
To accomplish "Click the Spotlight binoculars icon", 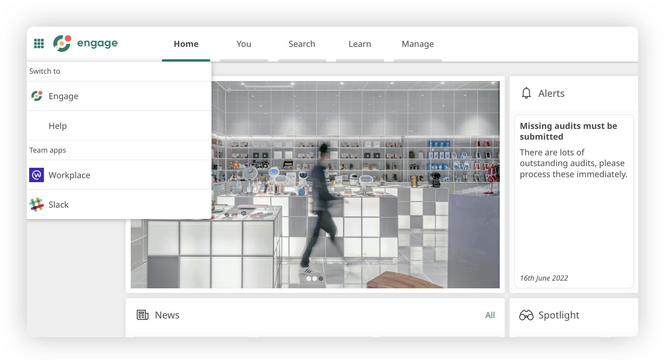I will pos(526,315).
